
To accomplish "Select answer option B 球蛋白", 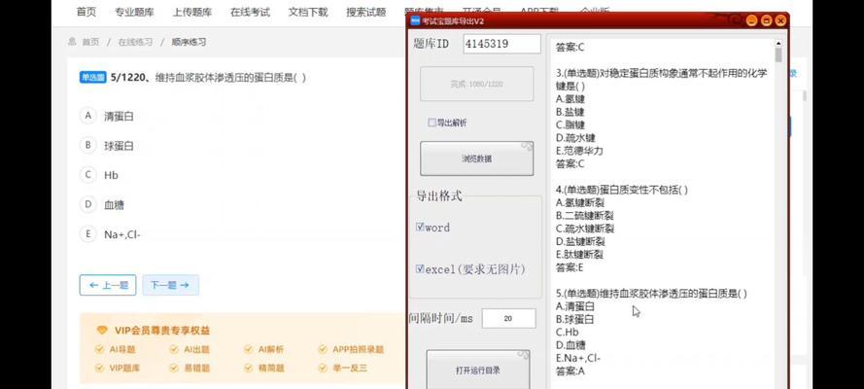I will pyautogui.click(x=108, y=146).
